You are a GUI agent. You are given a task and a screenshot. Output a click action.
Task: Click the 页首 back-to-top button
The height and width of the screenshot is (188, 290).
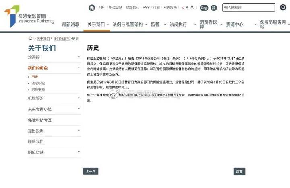(239, 171)
